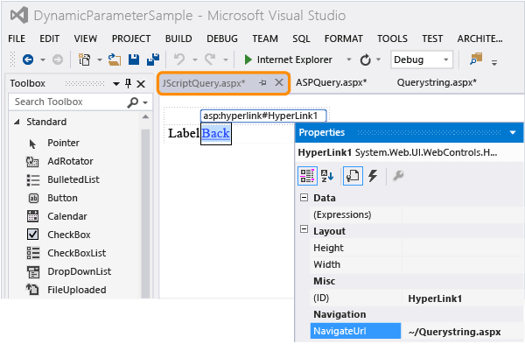This screenshot has height=344, width=525.
Task: Select the BulletedList control
Action: [74, 179]
